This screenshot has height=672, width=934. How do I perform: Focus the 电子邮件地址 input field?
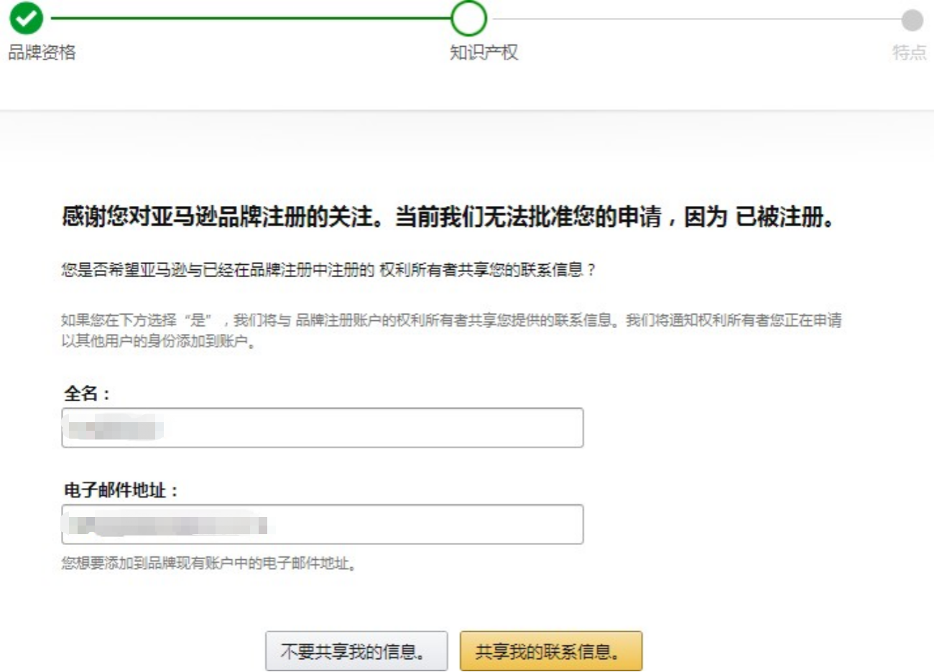[x=323, y=524]
